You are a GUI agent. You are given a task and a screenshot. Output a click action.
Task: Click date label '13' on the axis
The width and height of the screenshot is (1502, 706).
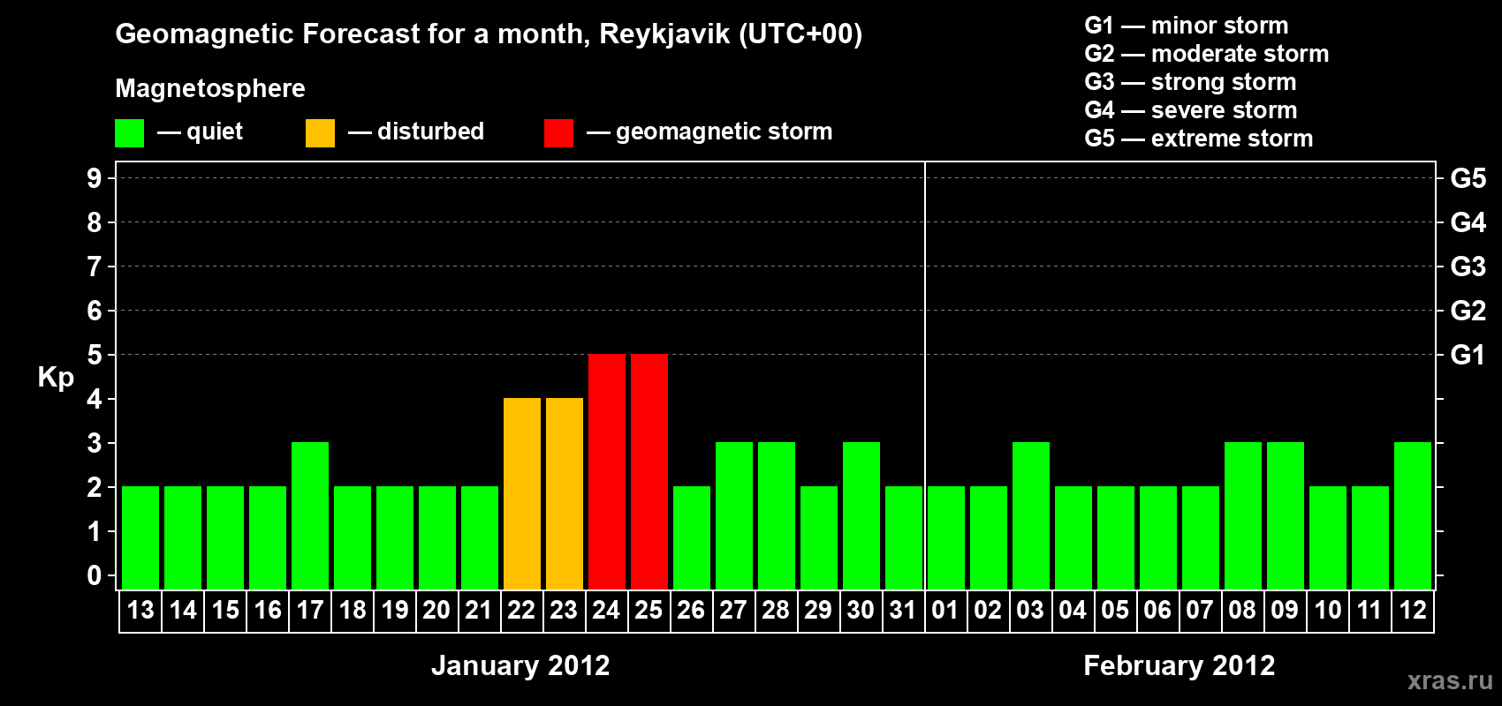[140, 610]
